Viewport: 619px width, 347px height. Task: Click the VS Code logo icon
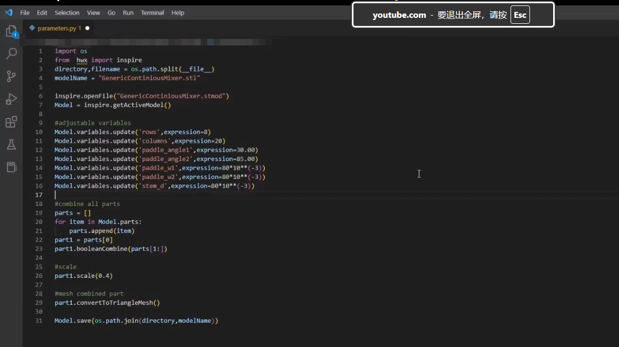click(x=9, y=12)
